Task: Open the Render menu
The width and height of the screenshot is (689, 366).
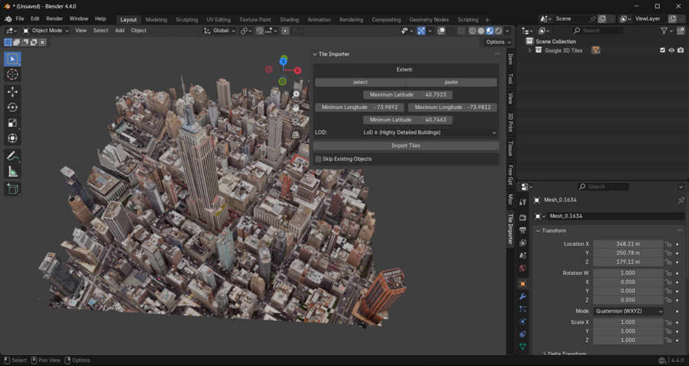Action: (54, 19)
